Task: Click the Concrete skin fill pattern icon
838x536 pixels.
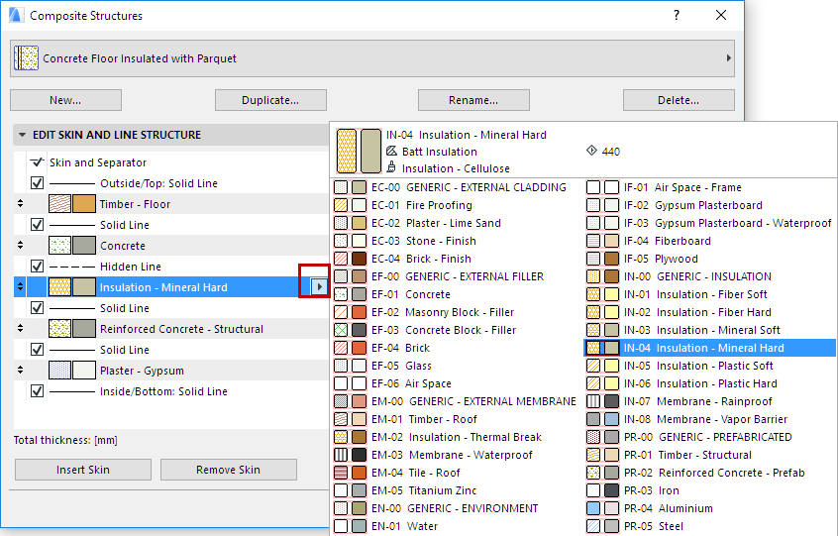Action: (x=59, y=246)
